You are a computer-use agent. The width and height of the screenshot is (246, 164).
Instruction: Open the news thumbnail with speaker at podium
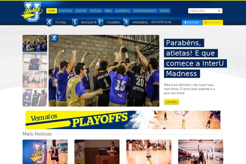point(97,152)
